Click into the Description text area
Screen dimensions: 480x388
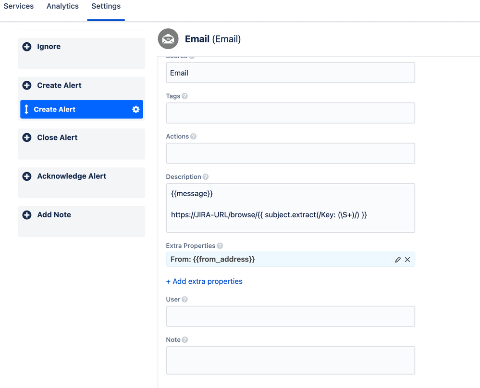291,208
